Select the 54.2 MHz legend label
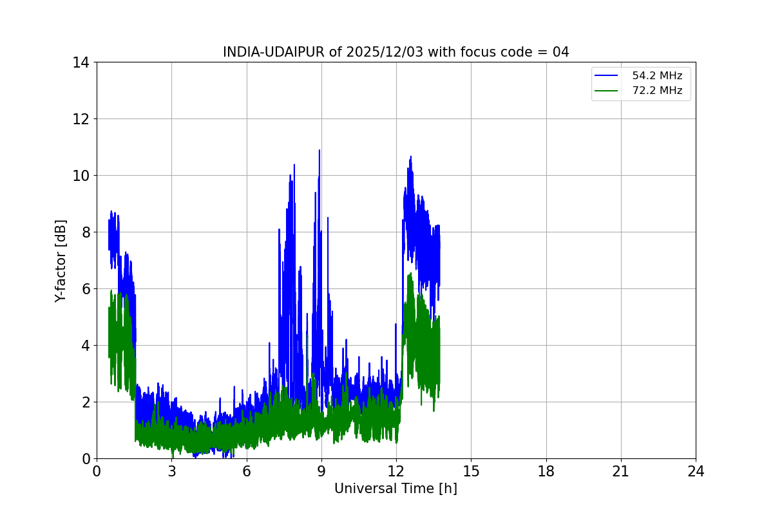 point(657,76)
